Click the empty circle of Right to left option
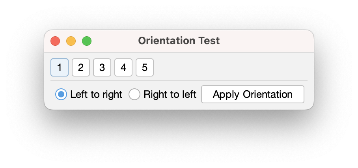This screenshot has width=358, height=168. point(135,95)
